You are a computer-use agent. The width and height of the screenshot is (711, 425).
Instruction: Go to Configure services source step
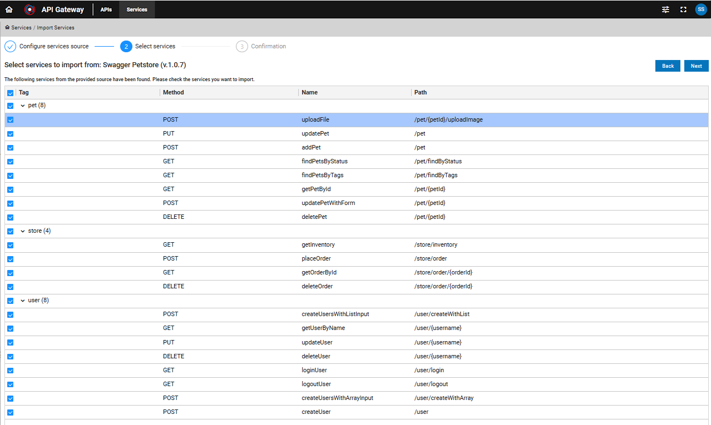pyautogui.click(x=54, y=46)
